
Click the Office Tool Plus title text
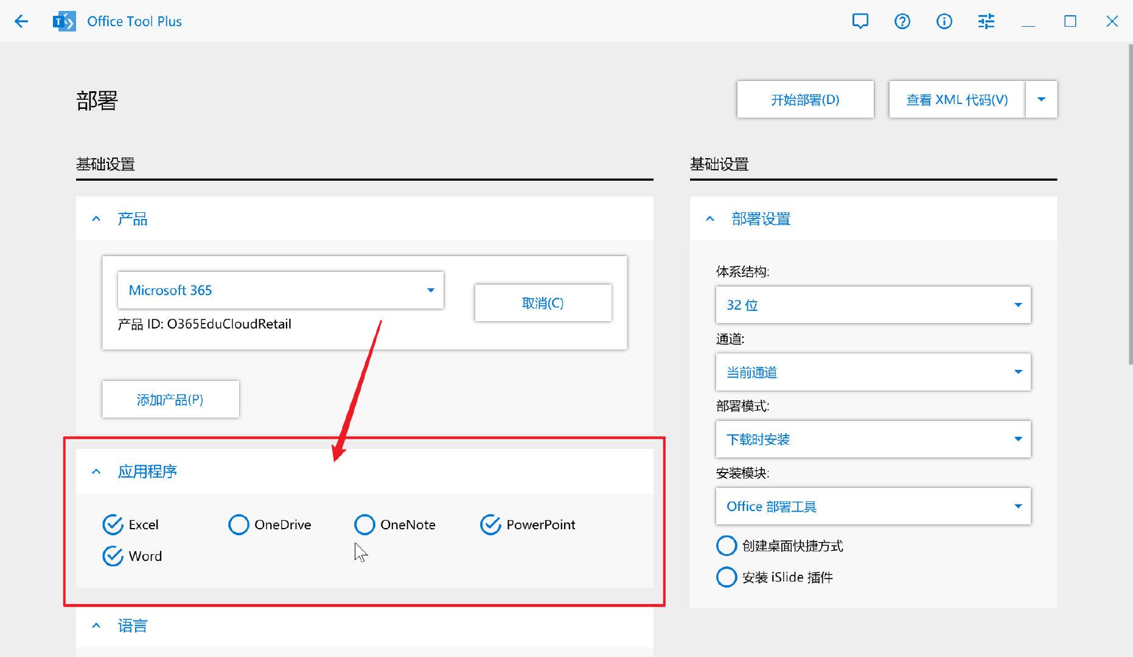(134, 21)
